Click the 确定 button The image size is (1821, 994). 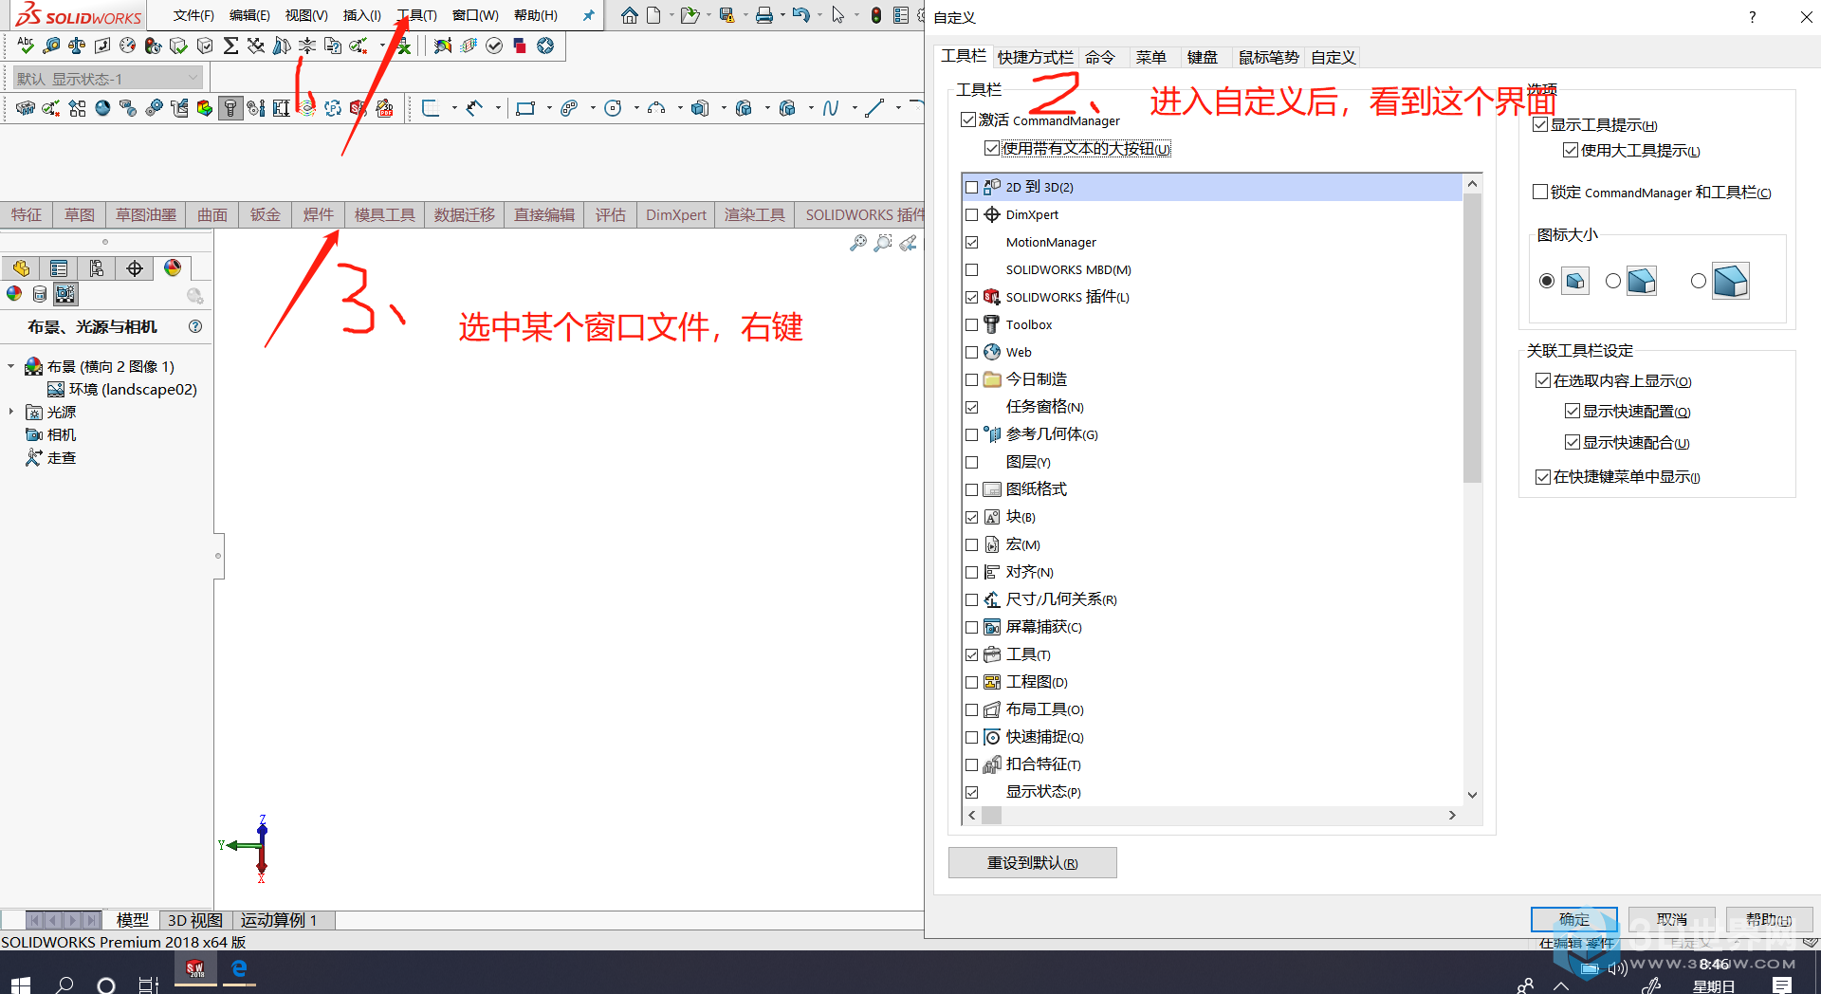pos(1573,919)
